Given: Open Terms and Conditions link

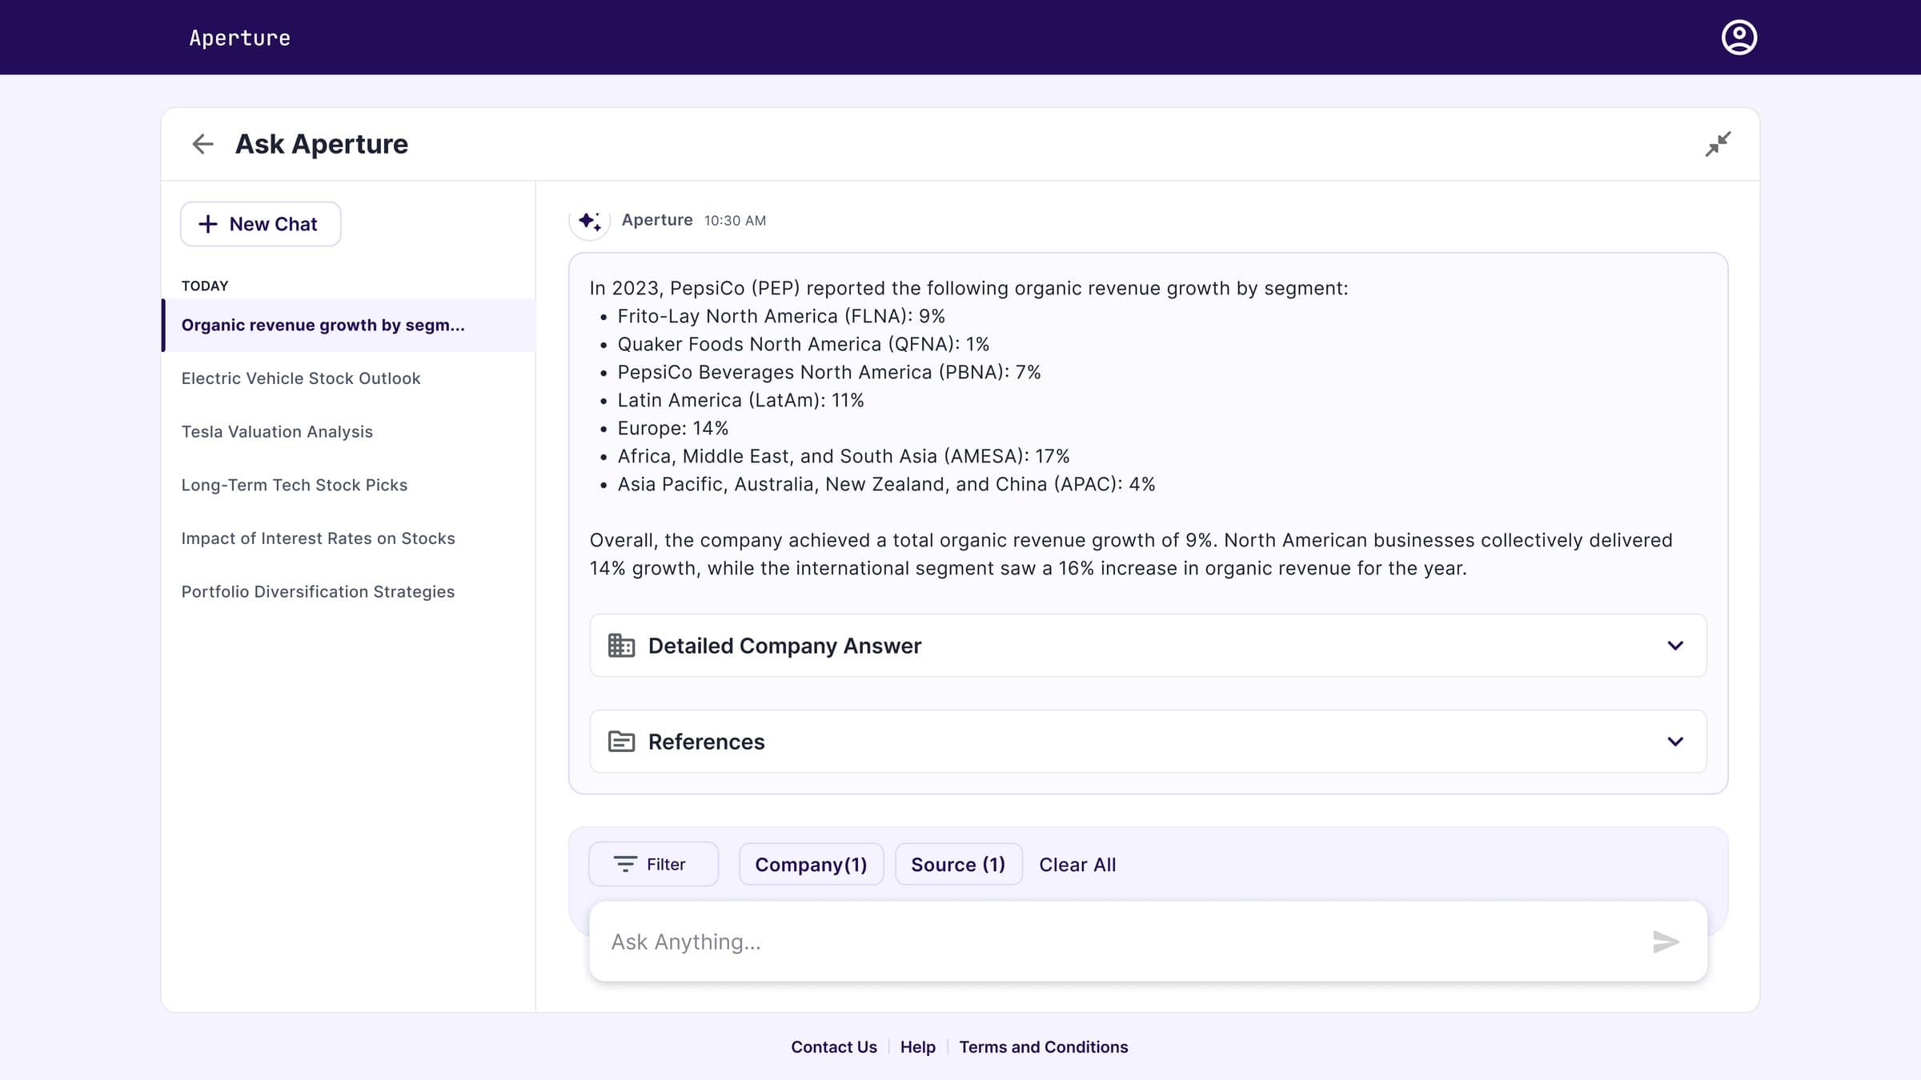Looking at the screenshot, I should [x=1043, y=1046].
